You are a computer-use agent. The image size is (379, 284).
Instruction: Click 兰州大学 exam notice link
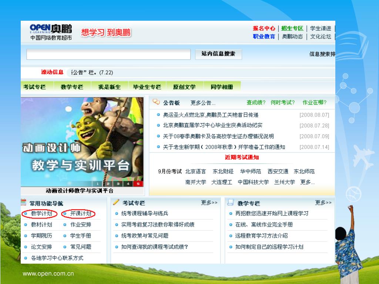point(285,182)
